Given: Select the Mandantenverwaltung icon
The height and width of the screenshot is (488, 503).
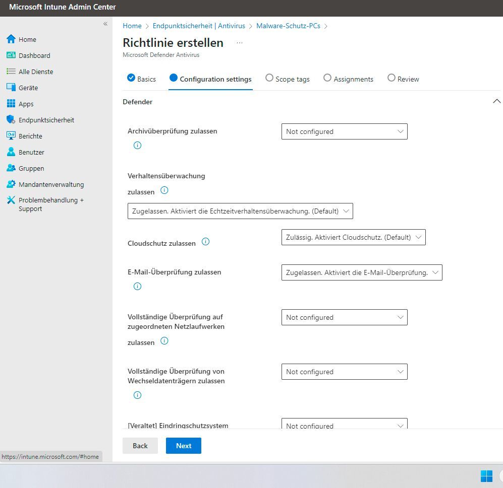Looking at the screenshot, I should click(x=11, y=184).
